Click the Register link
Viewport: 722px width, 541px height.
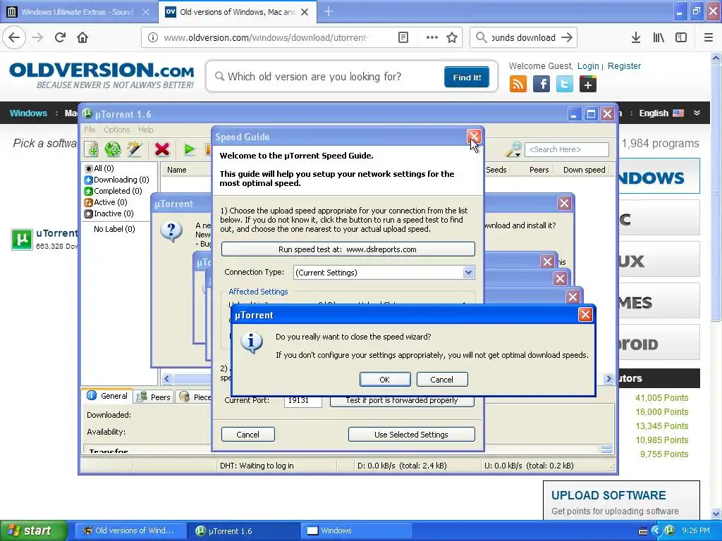[624, 66]
